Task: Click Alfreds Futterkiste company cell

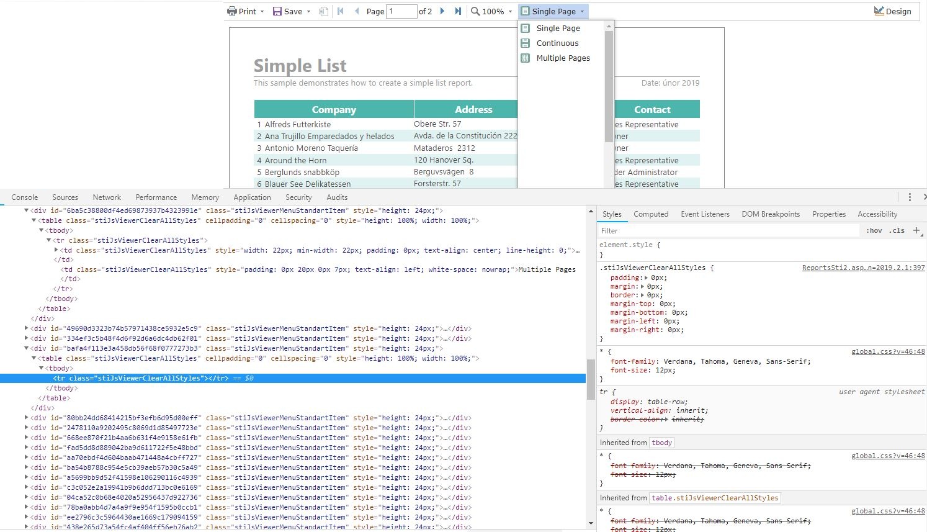Action: (x=298, y=124)
